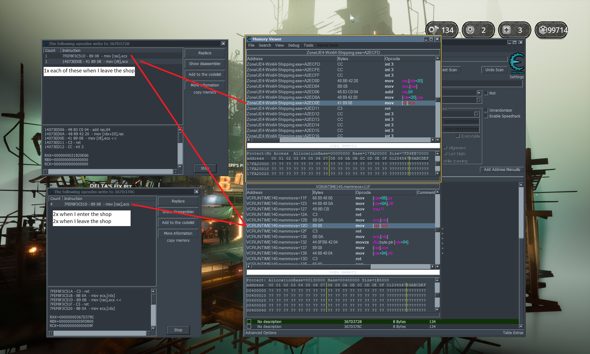The width and height of the screenshot is (590, 354).
Task: Click the revolver cylinder ammo icon
Action: click(x=543, y=30)
